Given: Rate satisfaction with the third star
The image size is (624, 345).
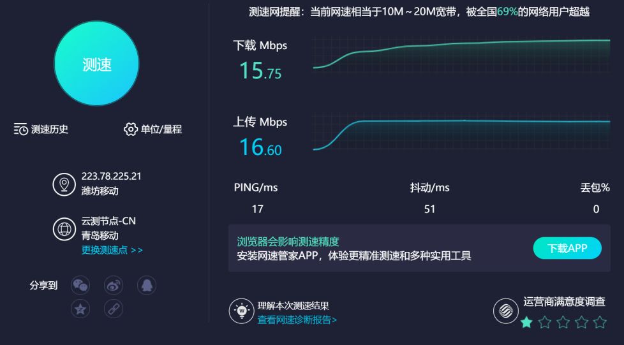Looking at the screenshot, I should tap(563, 322).
